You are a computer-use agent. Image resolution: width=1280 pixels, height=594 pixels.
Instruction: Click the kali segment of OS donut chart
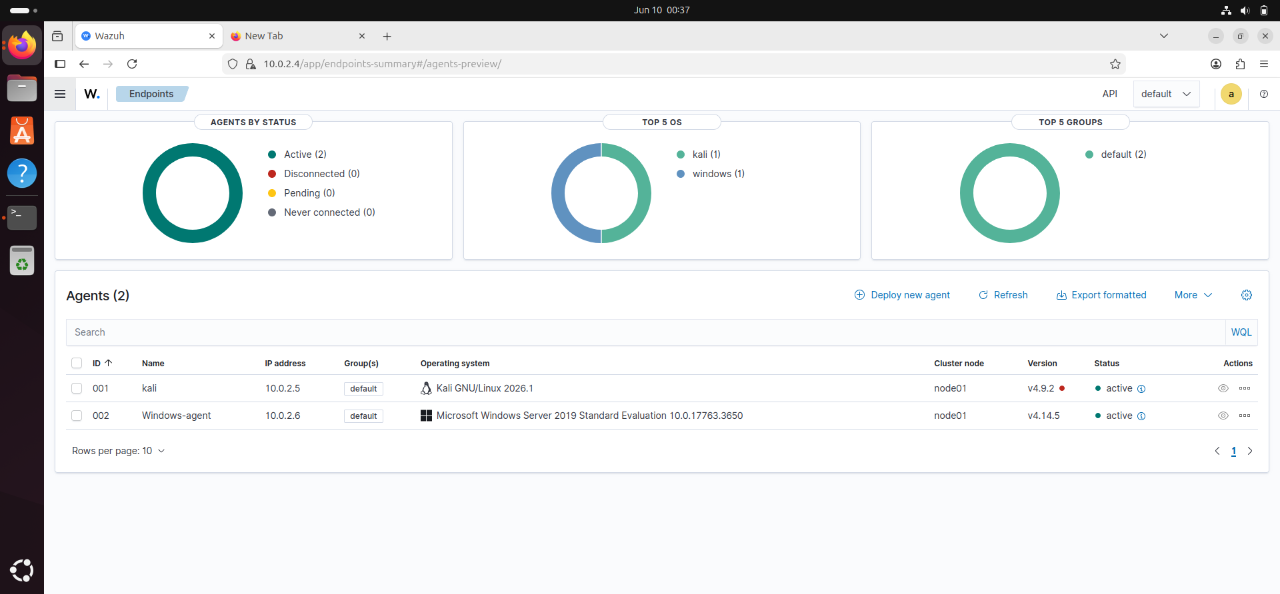click(x=643, y=193)
